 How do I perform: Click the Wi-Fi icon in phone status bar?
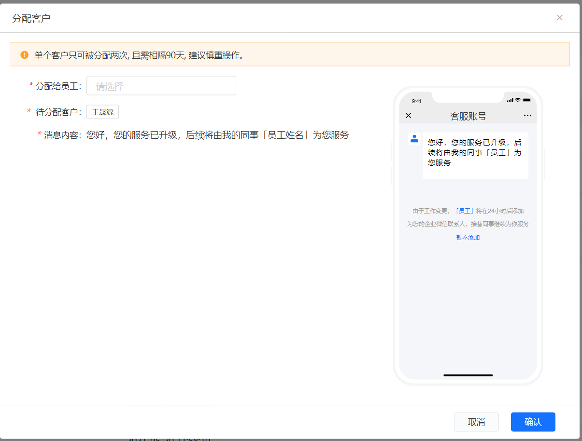(x=518, y=100)
